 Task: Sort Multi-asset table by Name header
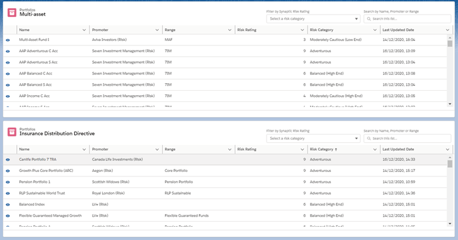(24, 30)
